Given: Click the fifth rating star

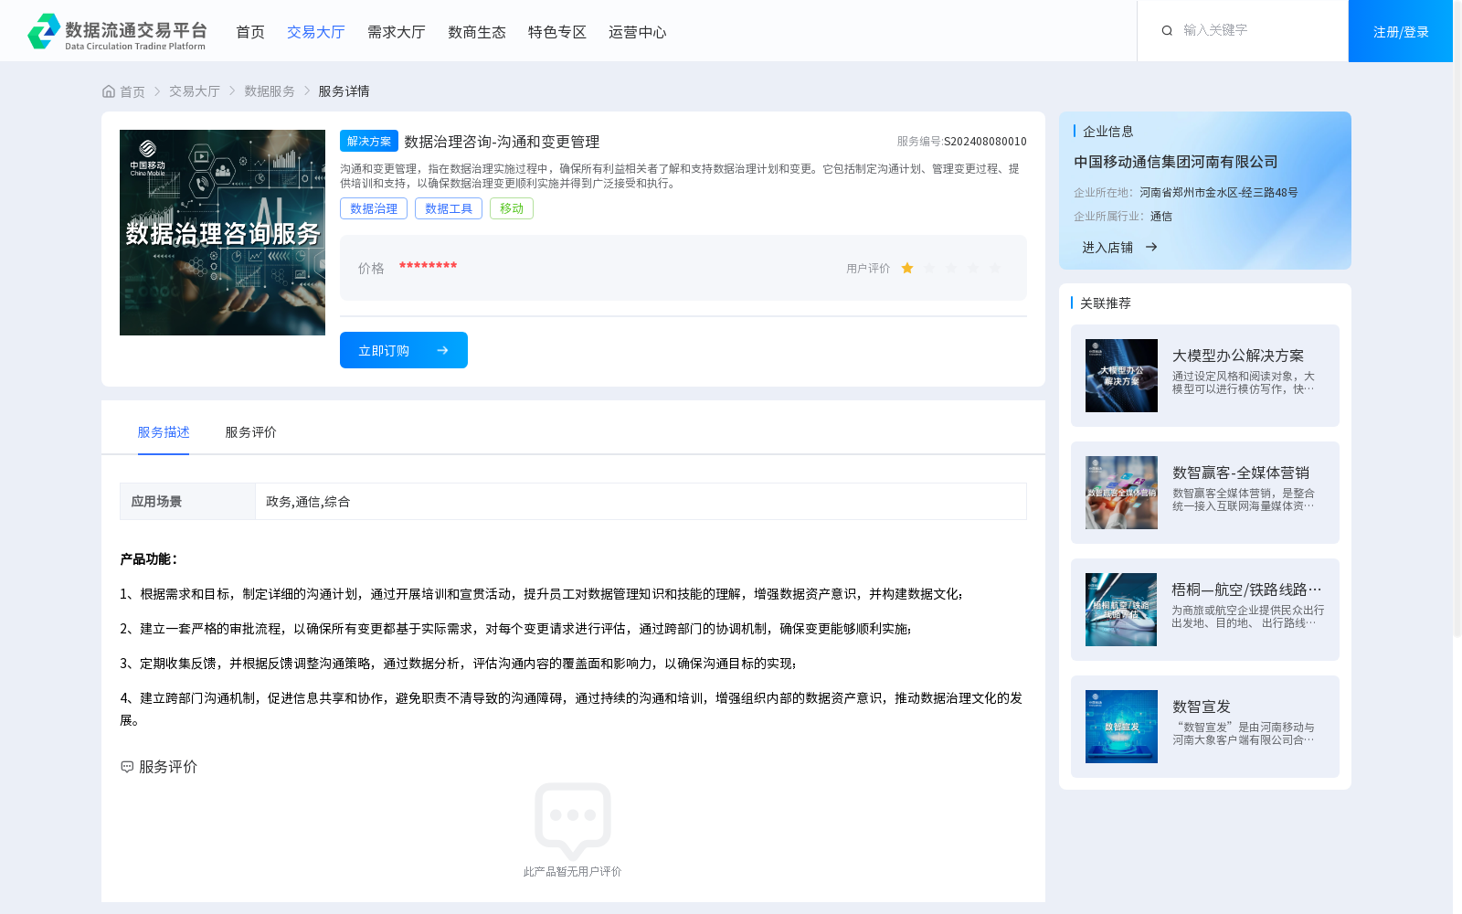Looking at the screenshot, I should [x=995, y=268].
